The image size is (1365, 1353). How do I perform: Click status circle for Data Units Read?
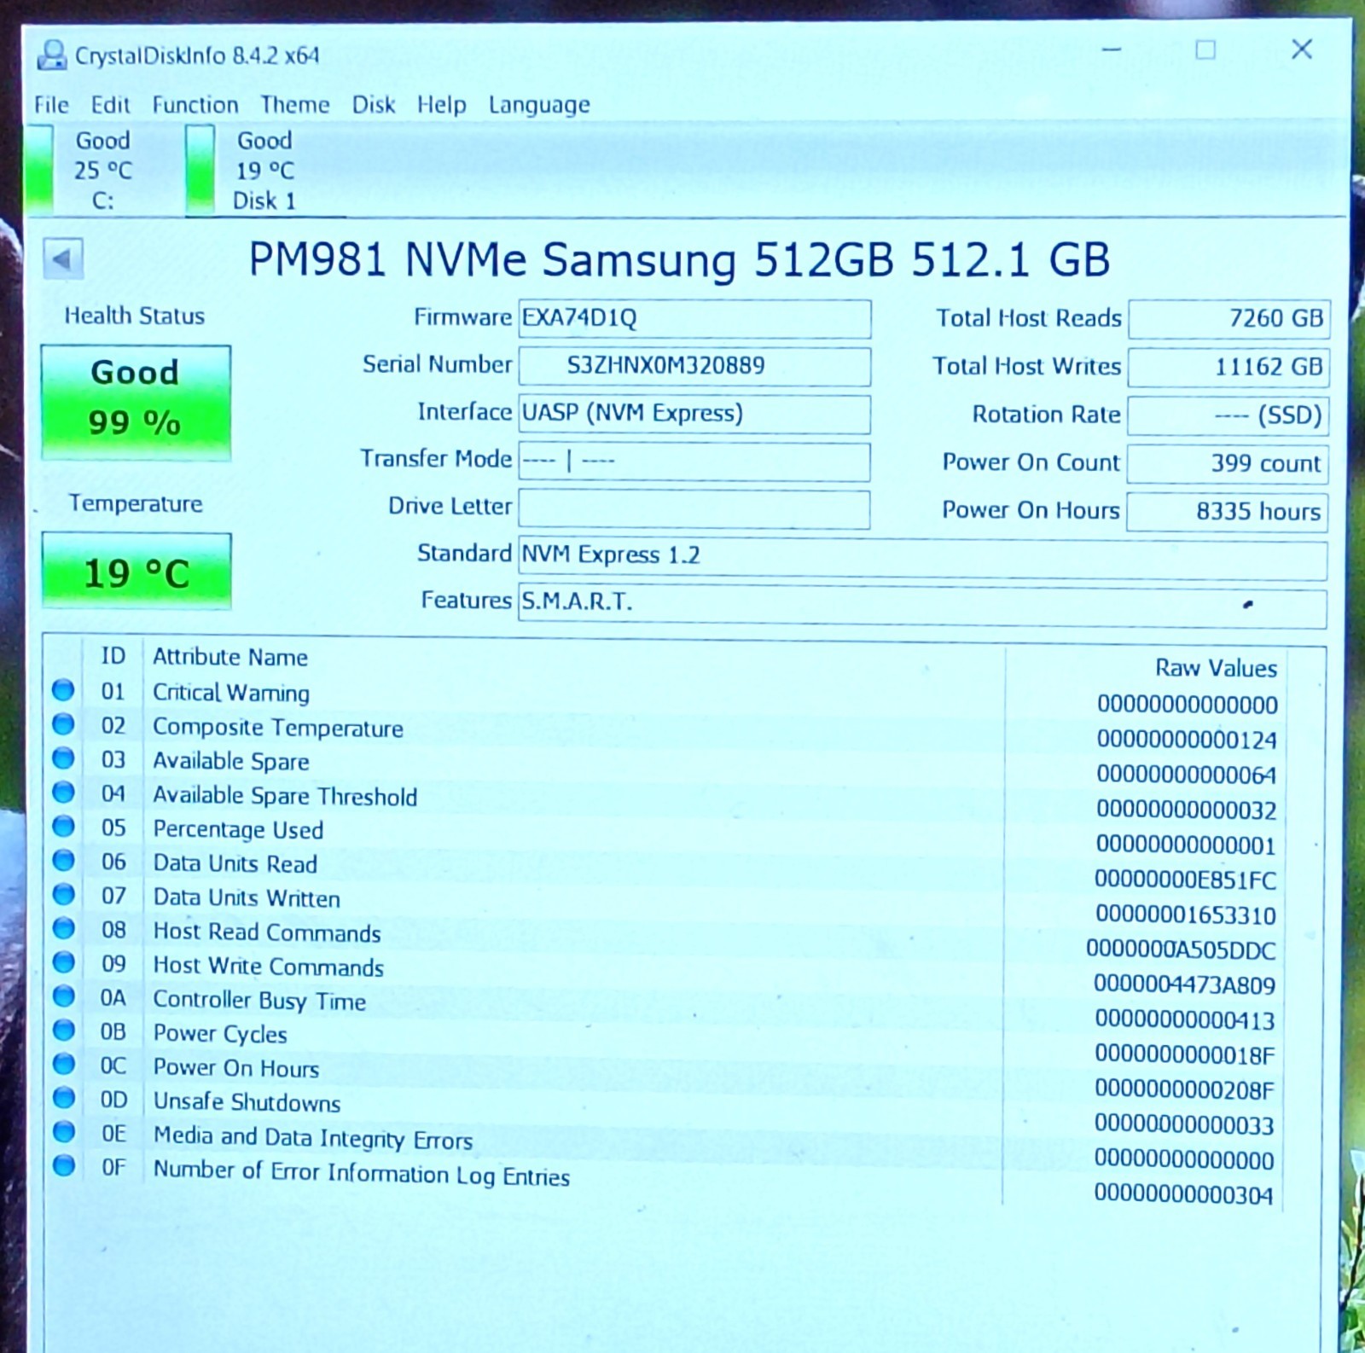[63, 861]
